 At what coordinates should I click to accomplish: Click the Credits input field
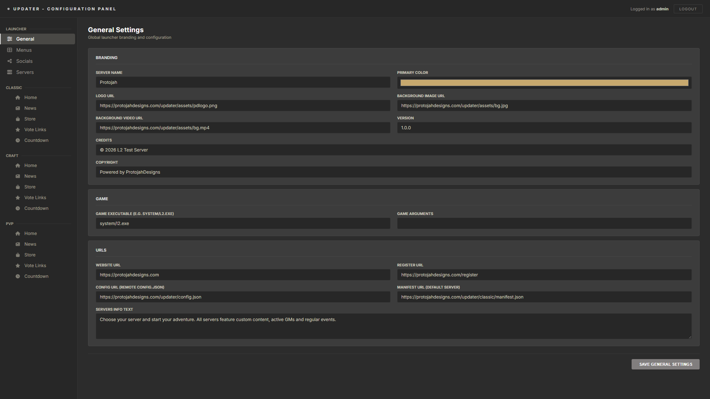coord(393,150)
